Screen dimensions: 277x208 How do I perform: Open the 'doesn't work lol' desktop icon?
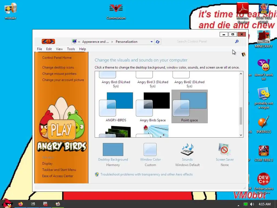[263, 70]
